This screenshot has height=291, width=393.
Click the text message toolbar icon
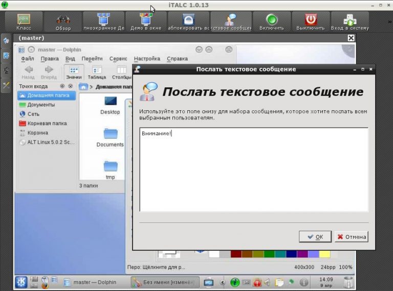point(231,22)
